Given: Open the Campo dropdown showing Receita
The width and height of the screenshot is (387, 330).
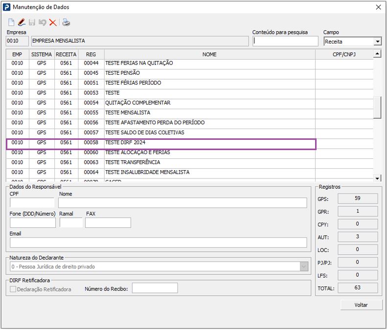Looking at the screenshot, I should click(377, 42).
